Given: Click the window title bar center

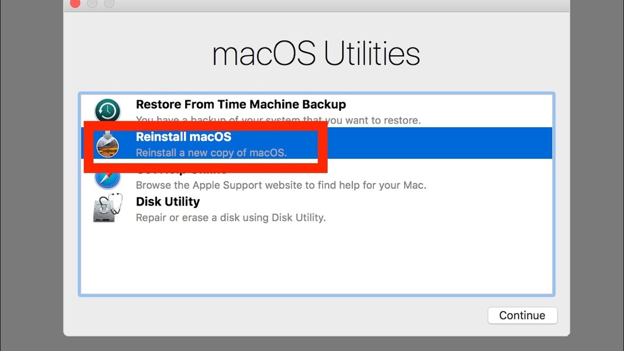Looking at the screenshot, I should tap(317, 5).
